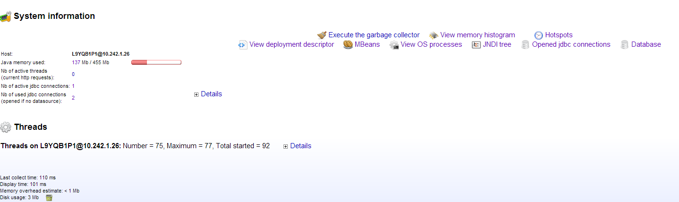Screen dimensions: 679x202
Task: Open the Execute the garbage collector link
Action: coord(374,35)
